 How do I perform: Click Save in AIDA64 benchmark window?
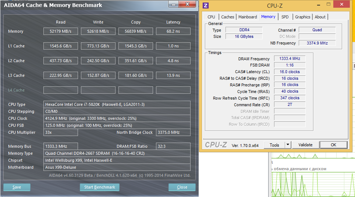click(17, 187)
